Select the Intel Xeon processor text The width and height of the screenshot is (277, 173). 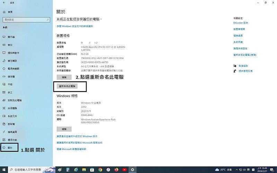(x=103, y=48)
